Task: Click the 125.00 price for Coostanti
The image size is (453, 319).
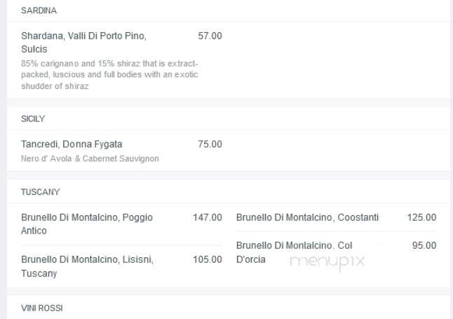Action: [x=421, y=217]
